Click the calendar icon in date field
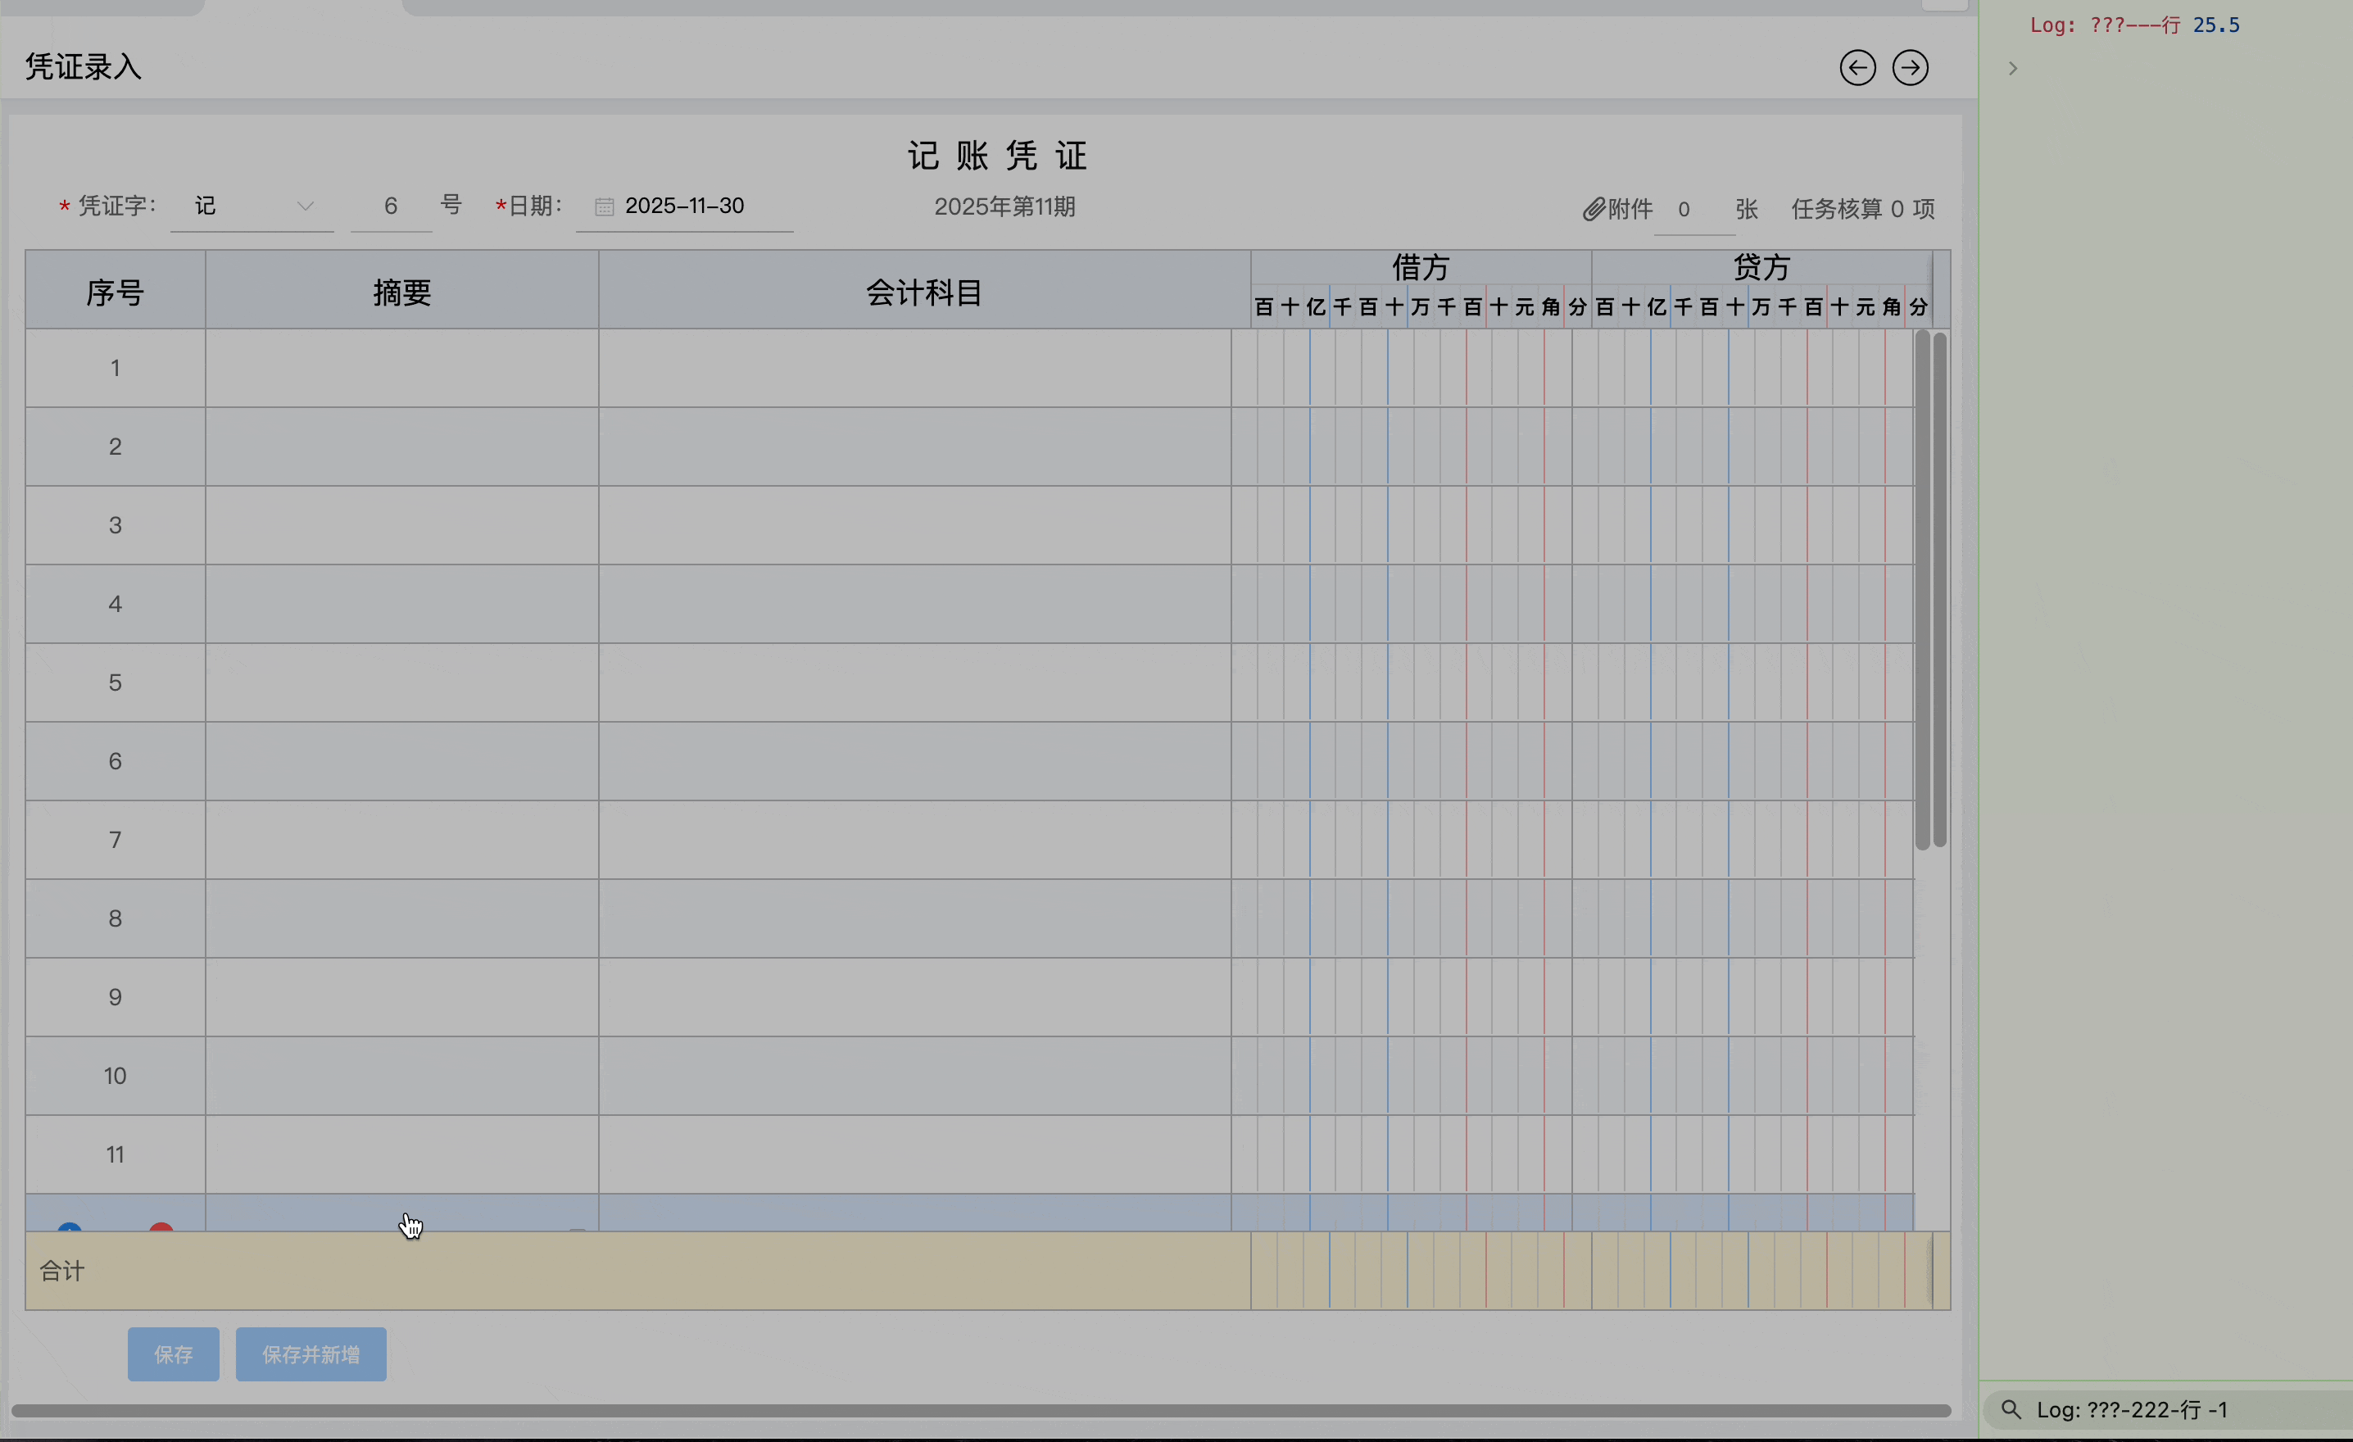 [x=604, y=206]
